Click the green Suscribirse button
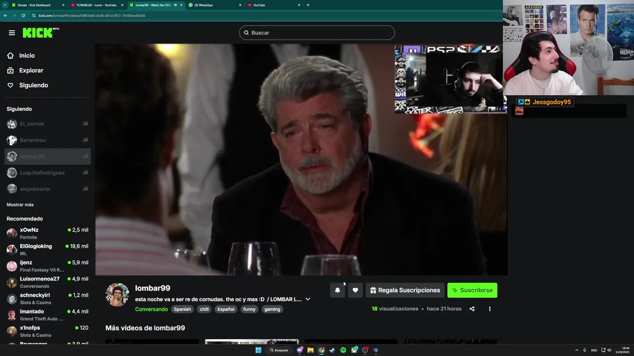Viewport: 634px width, 356px height. 472,290
